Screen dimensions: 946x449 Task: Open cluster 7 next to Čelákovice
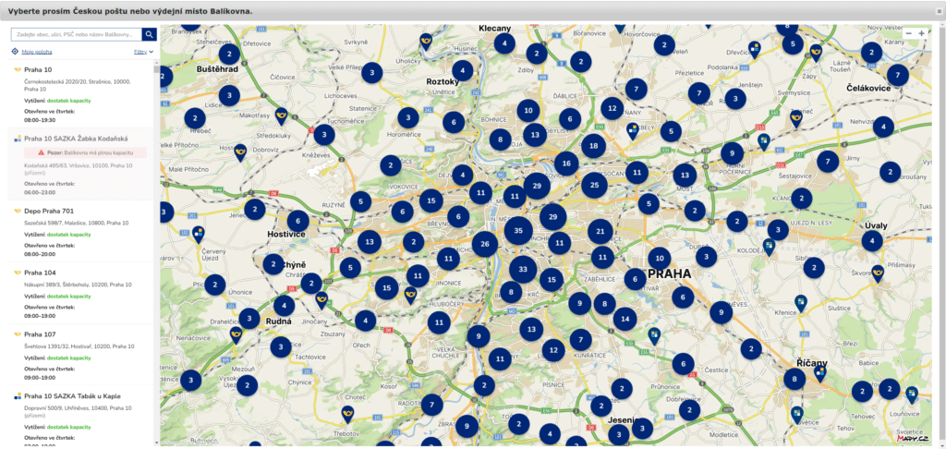click(x=898, y=75)
